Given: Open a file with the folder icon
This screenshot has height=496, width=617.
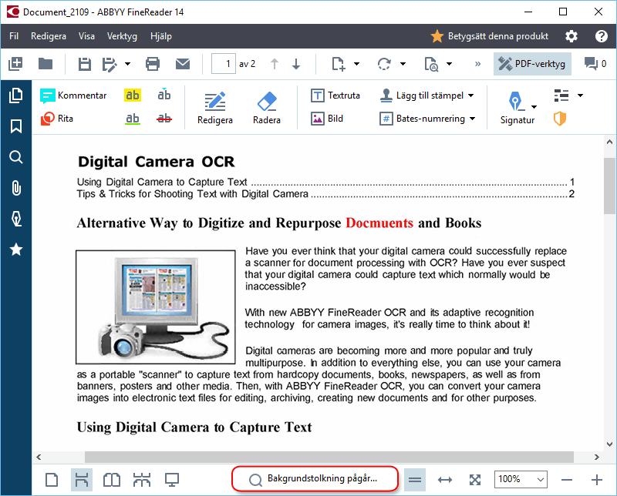Looking at the screenshot, I should pyautogui.click(x=46, y=64).
